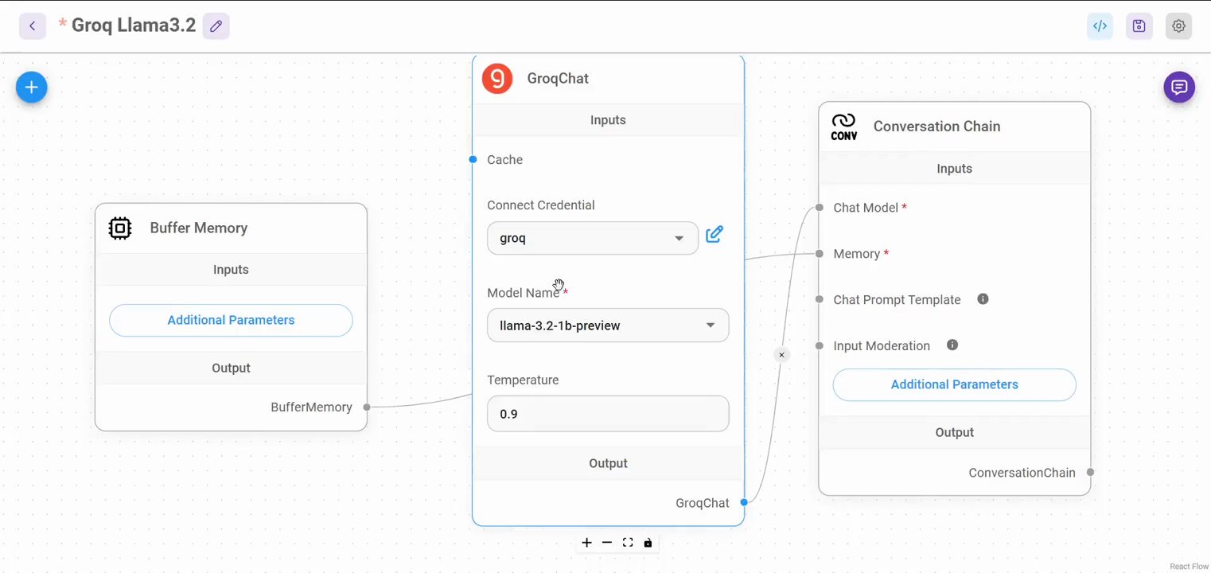Open the chatflow settings gear
The width and height of the screenshot is (1211, 573).
1179,25
